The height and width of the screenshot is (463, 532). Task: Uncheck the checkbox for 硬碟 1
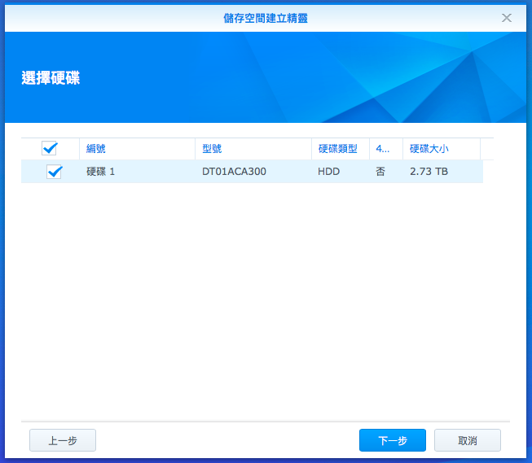click(x=55, y=172)
